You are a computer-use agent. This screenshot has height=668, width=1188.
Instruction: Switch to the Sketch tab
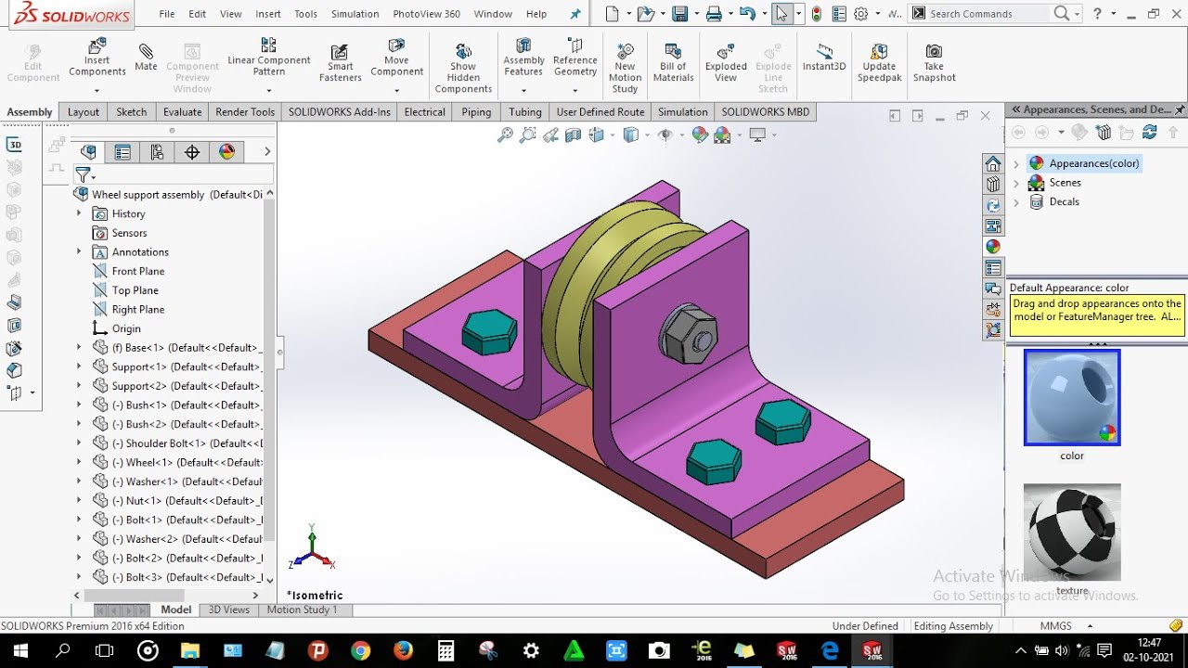[131, 111]
